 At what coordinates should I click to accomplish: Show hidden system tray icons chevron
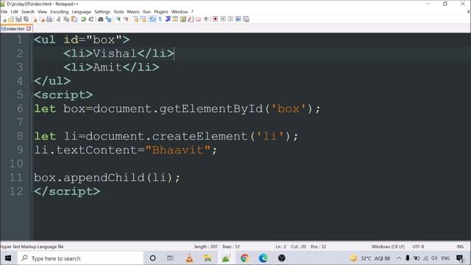click(399, 258)
